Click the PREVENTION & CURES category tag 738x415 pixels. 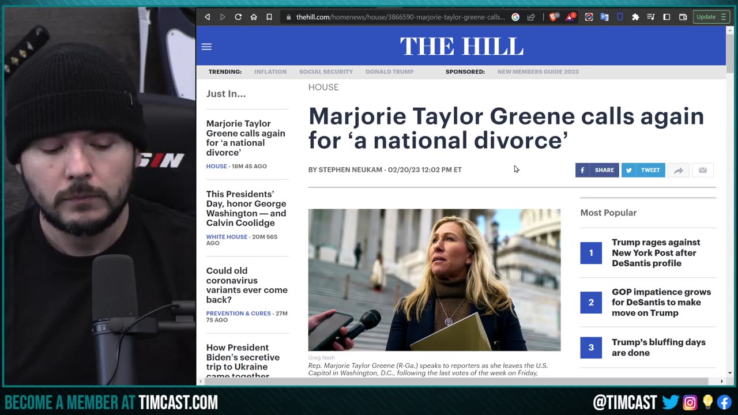pos(239,314)
